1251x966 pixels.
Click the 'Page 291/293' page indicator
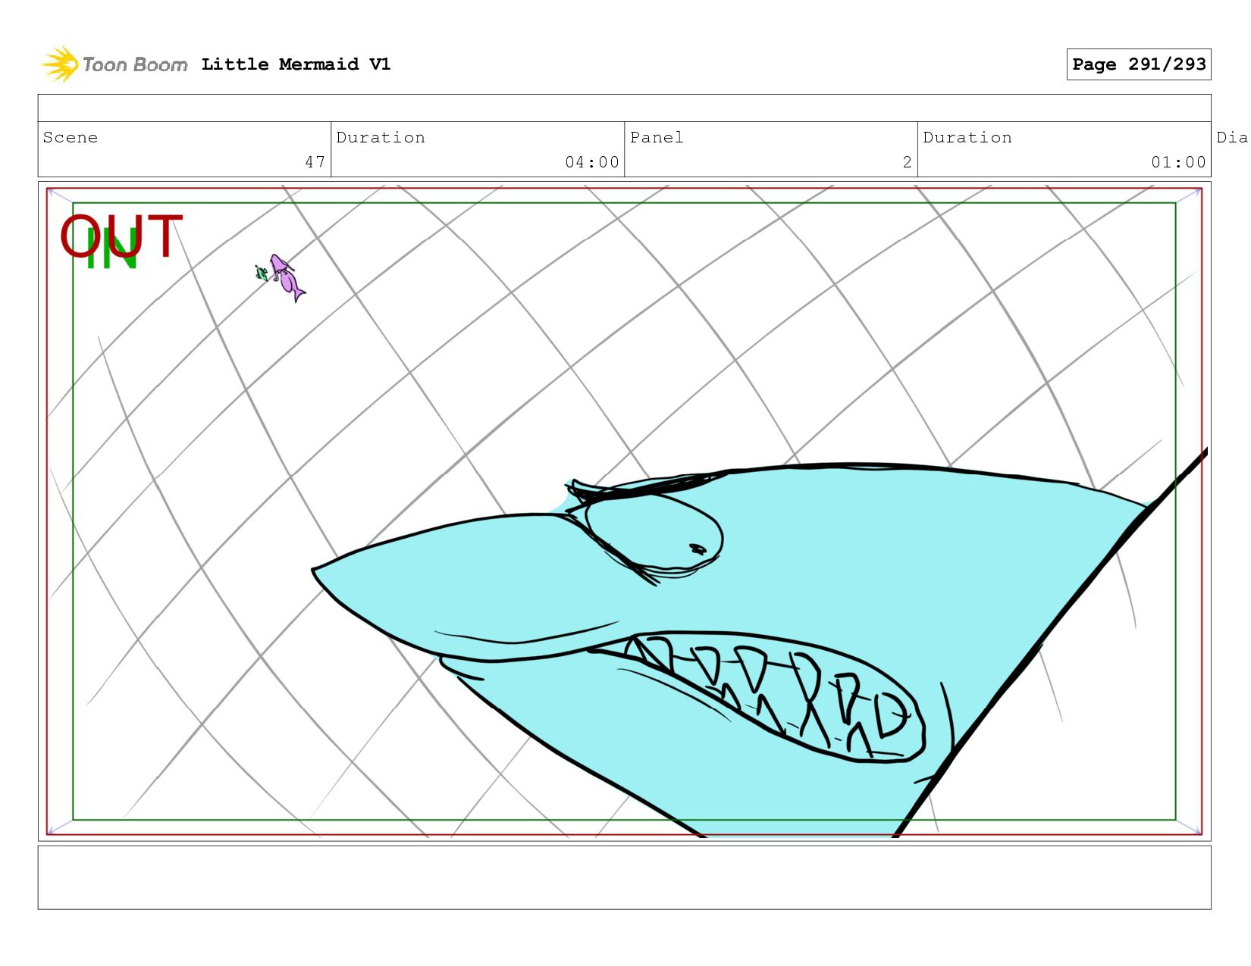point(1139,64)
